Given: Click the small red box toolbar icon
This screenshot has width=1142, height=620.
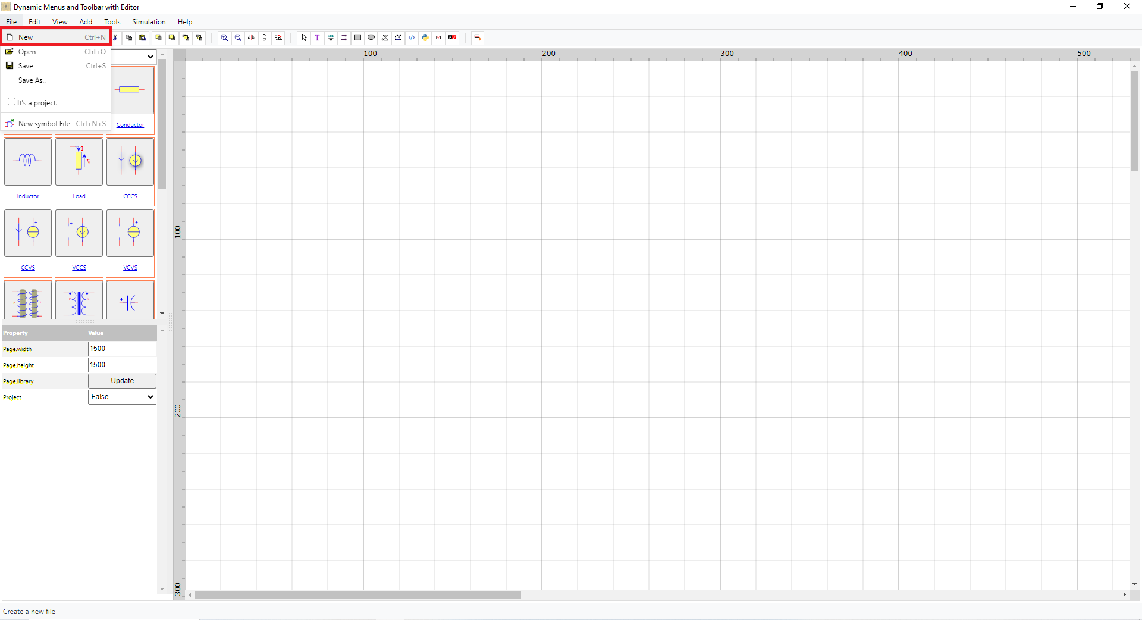Looking at the screenshot, I should [438, 37].
